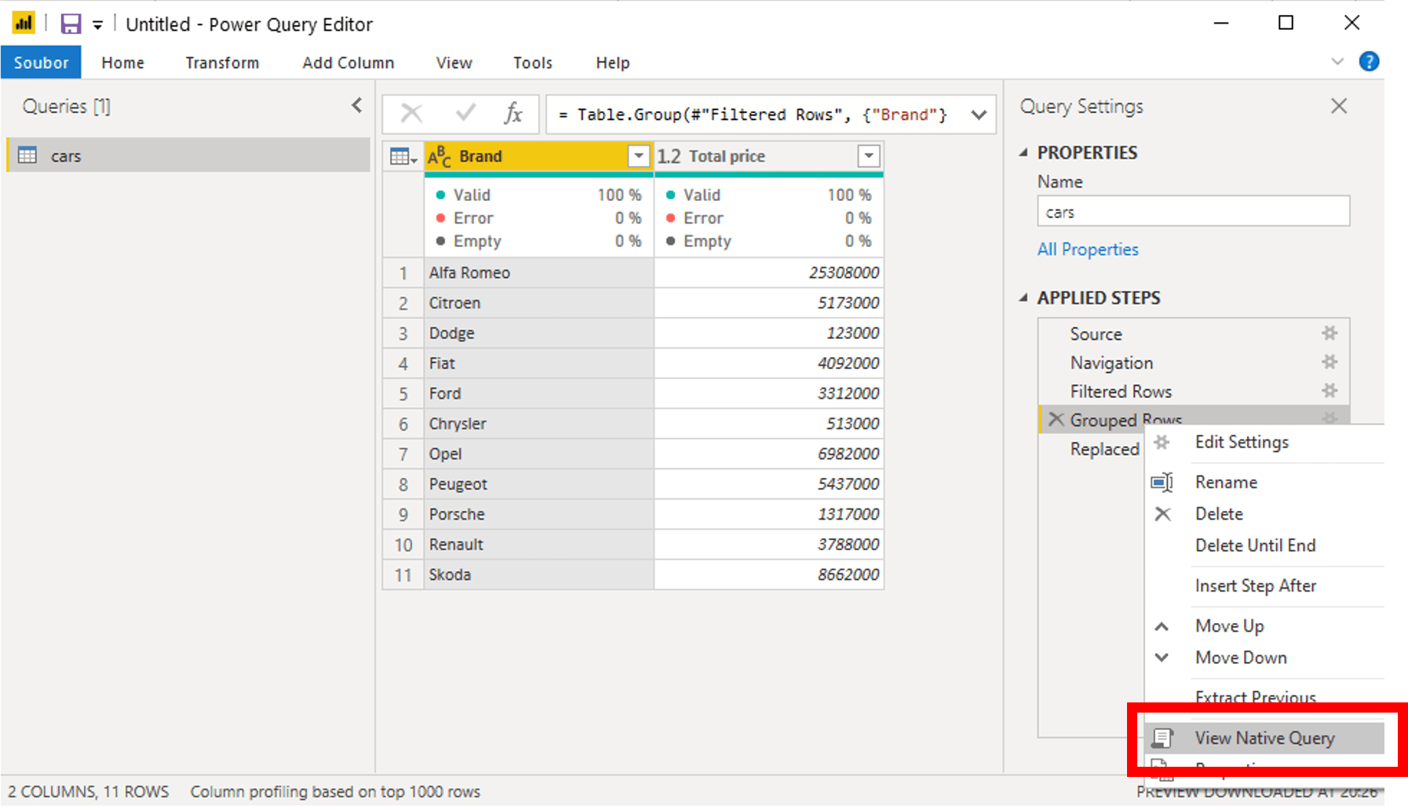Image resolution: width=1408 pixels, height=806 pixels.
Task: Open settings gear for Filtered Rows step
Action: [1330, 390]
